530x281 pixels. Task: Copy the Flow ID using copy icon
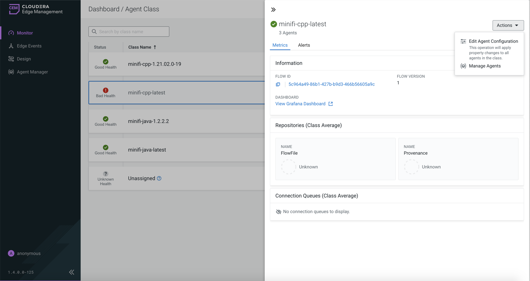278,84
